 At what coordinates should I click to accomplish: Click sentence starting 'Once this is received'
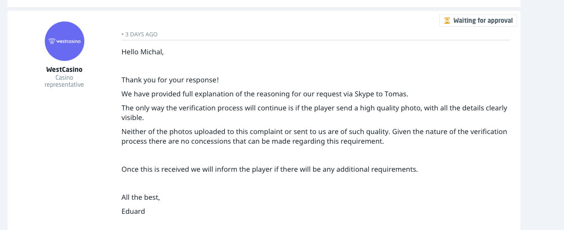coord(269,169)
